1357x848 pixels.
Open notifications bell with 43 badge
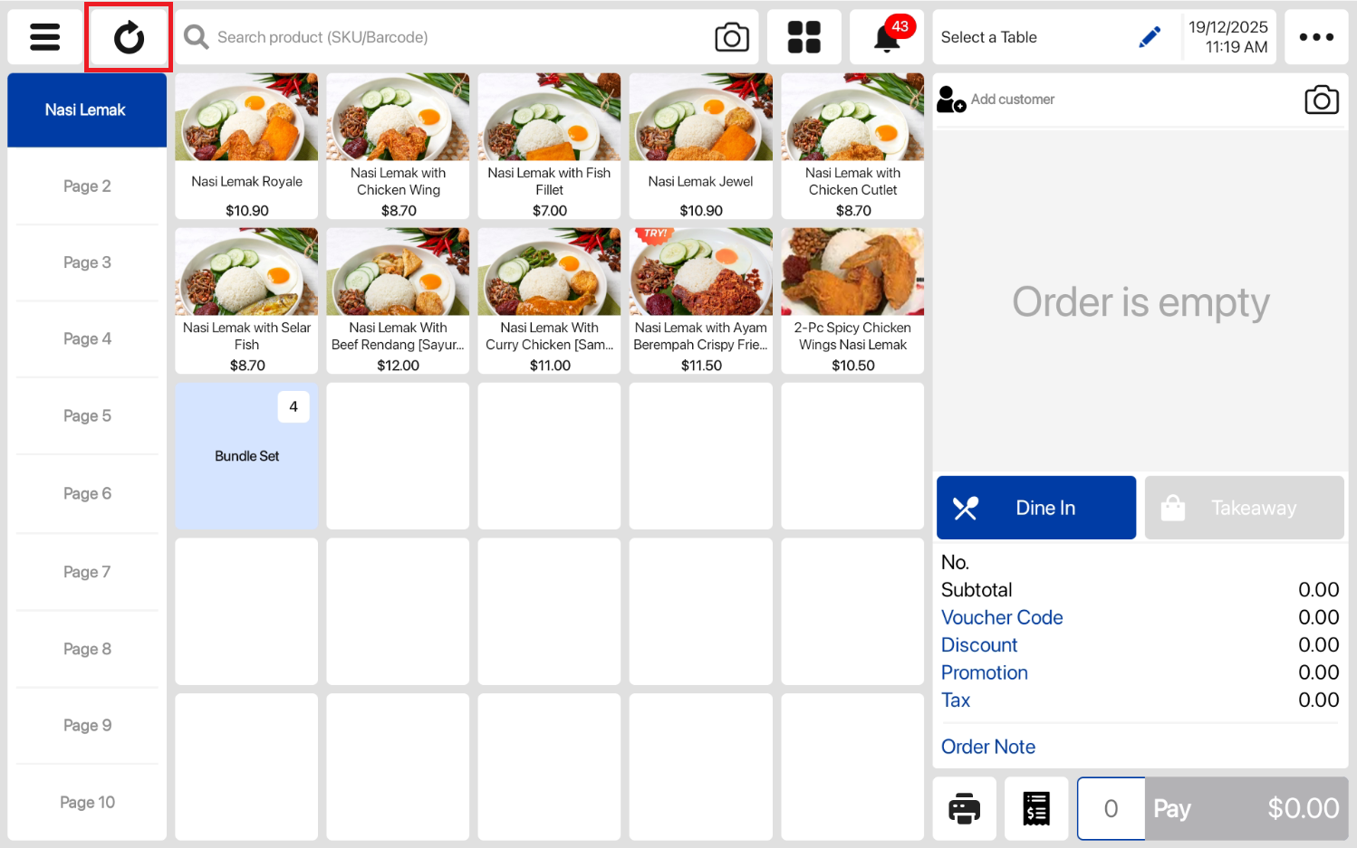[886, 38]
